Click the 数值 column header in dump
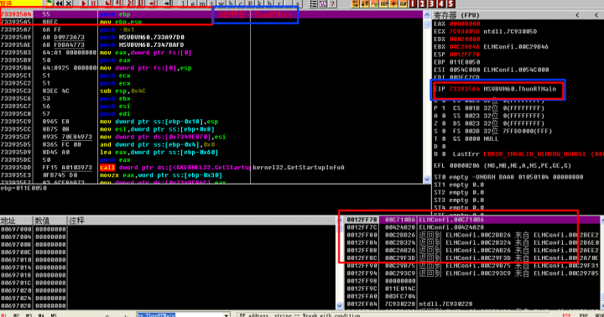 click(49, 221)
